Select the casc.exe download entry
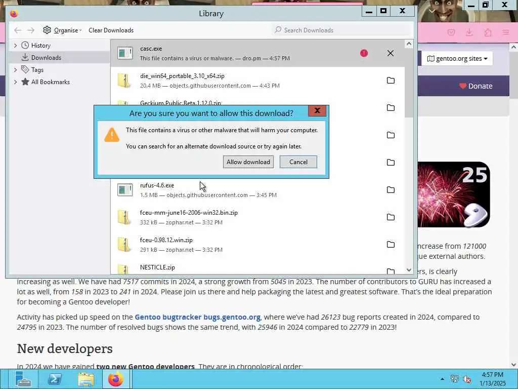The width and height of the screenshot is (518, 389). (257, 53)
